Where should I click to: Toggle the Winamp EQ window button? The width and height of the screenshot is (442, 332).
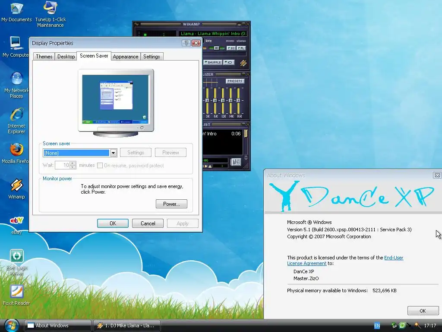[231, 48]
